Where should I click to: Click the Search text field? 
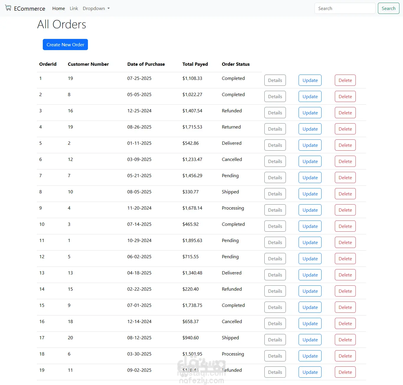345,9
